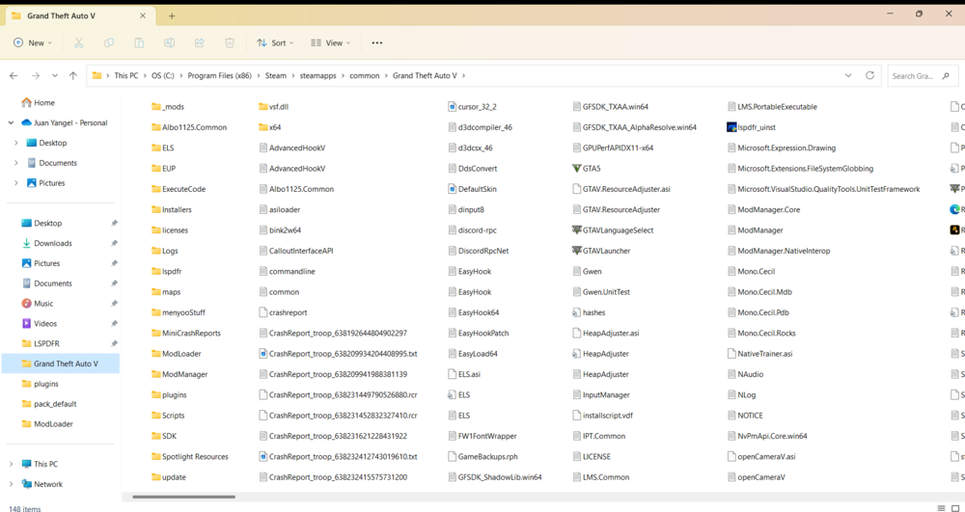Select GTAV.ResourceAdjuster.asi file
Screen dimensions: 965x512
620,189
